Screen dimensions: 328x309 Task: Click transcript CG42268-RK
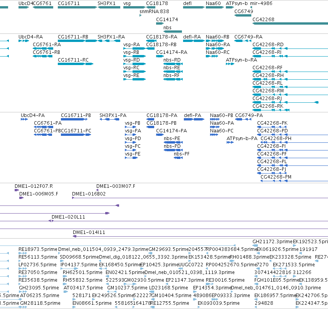(268, 106)
